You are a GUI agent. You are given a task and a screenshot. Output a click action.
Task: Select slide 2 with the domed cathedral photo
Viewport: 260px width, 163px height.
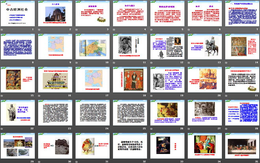[56, 14]
